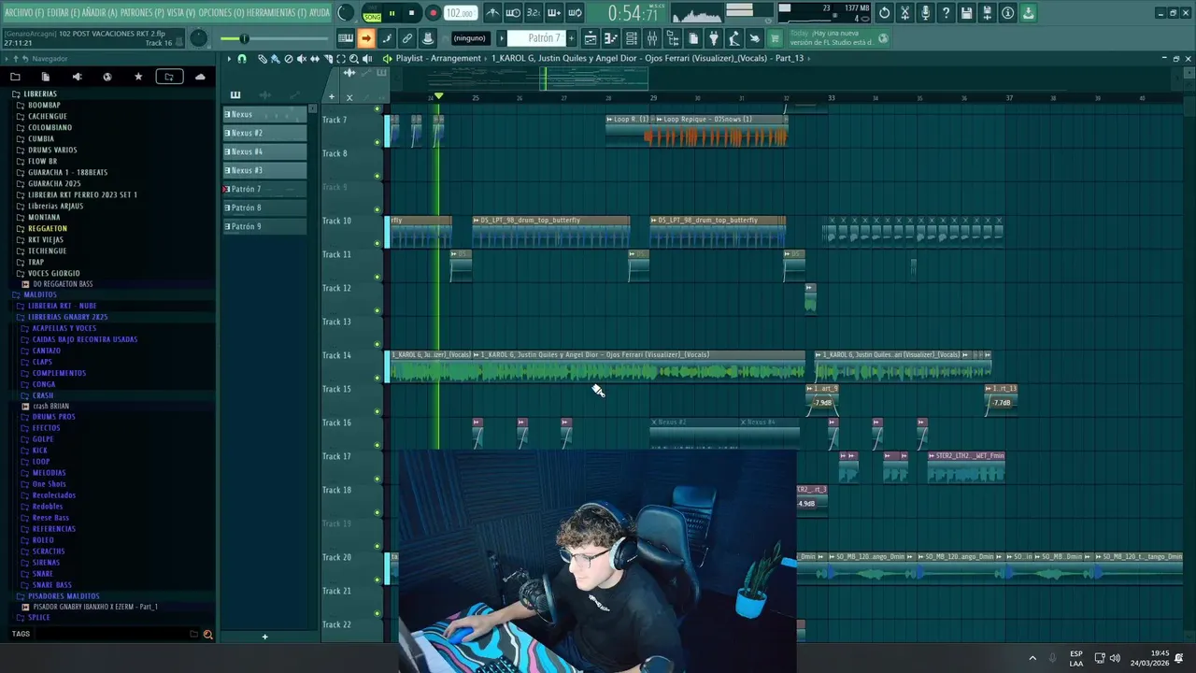Screen dimensions: 1196x673
Task: Click the one-click audio recording microphone icon
Action: pyautogui.click(x=925, y=13)
